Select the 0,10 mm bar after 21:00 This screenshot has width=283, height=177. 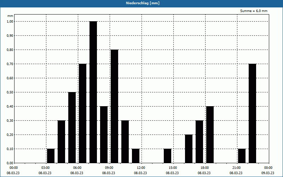point(242,156)
